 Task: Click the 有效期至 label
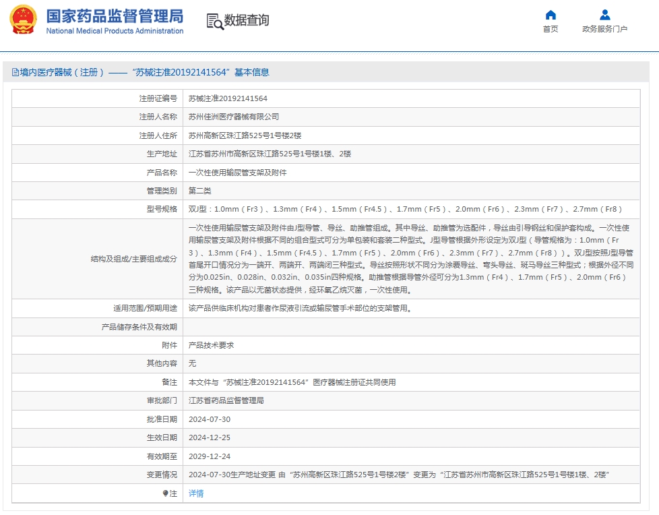[162, 456]
